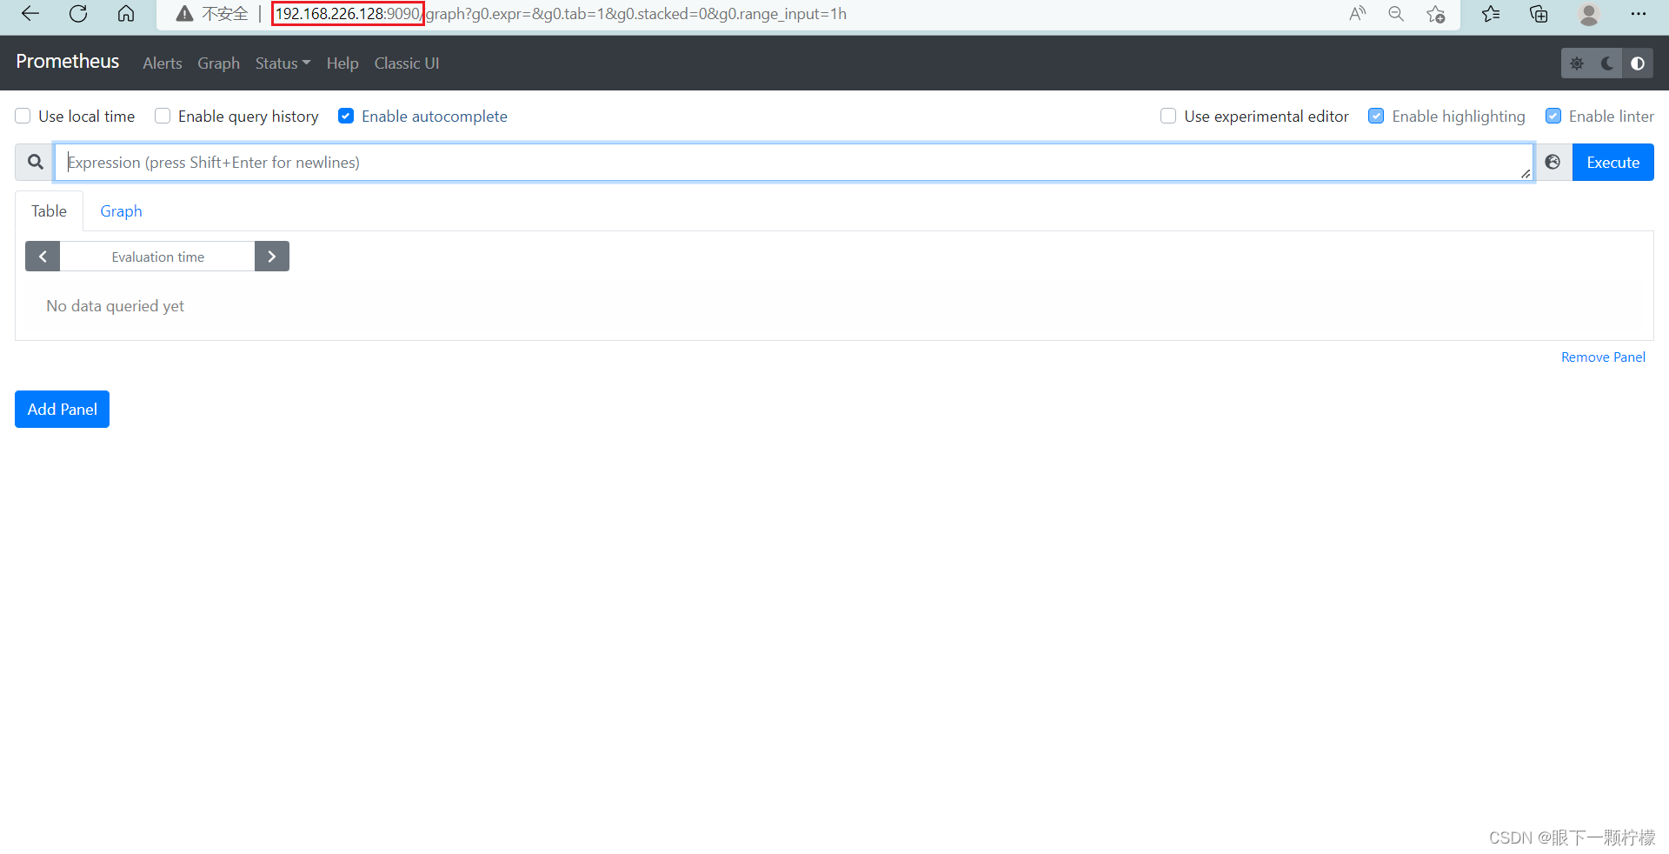Screen dimensions: 1669x854
Task: Open the favorites list icon
Action: [x=1491, y=14]
